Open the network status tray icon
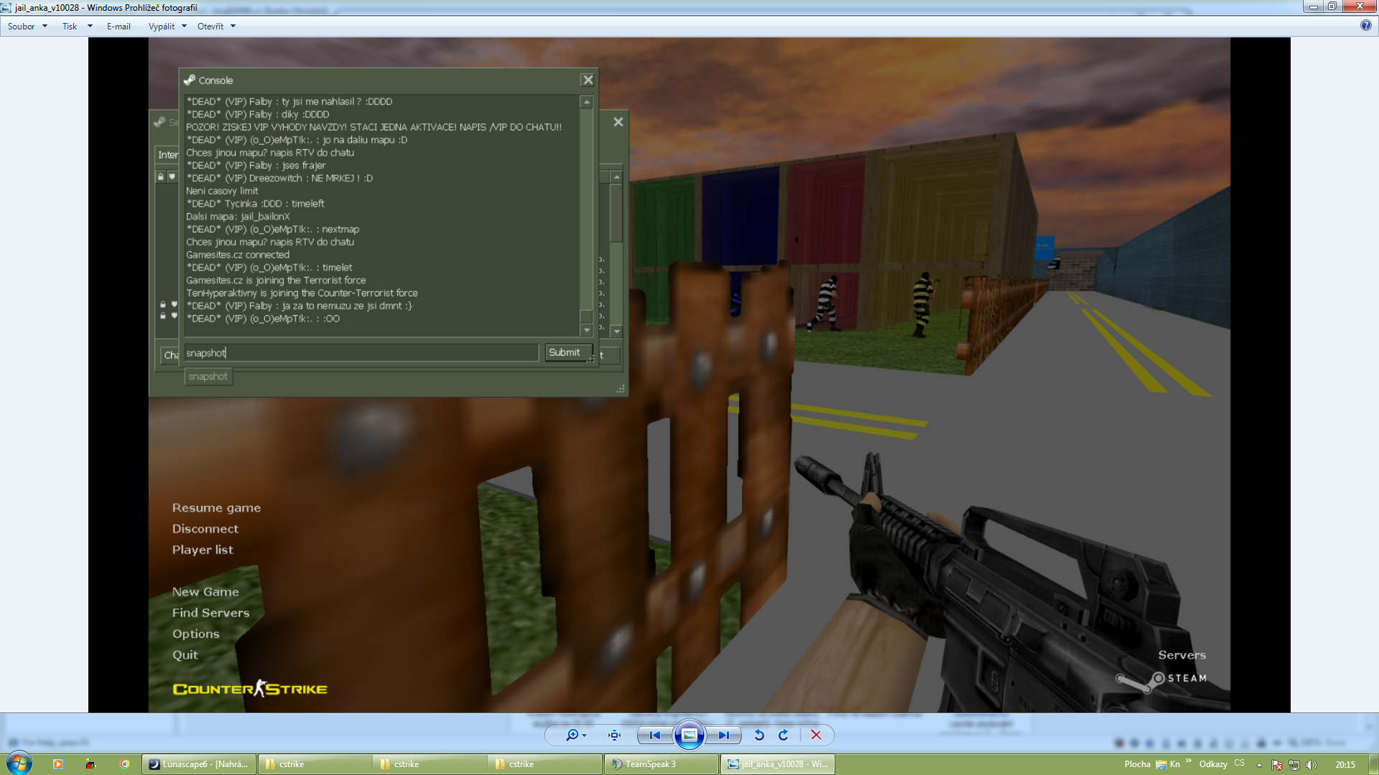1379x775 pixels. [1294, 765]
